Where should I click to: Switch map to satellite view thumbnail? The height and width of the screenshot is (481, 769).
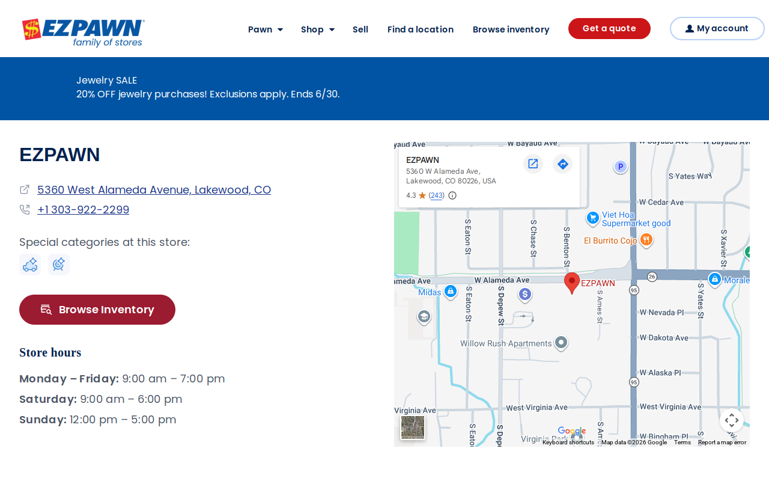tap(413, 427)
